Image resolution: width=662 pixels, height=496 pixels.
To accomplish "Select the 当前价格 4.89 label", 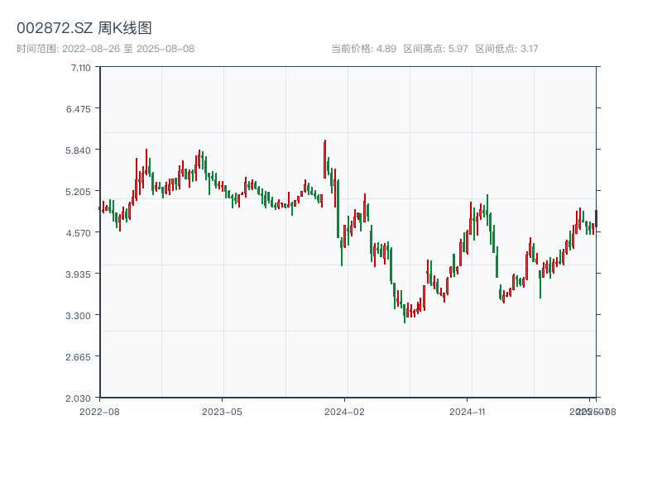I will click(x=363, y=49).
